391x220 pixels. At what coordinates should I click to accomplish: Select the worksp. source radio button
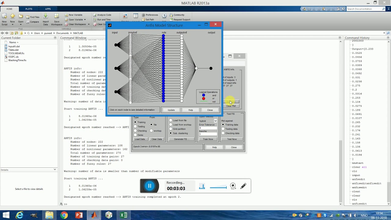(x=151, y=131)
